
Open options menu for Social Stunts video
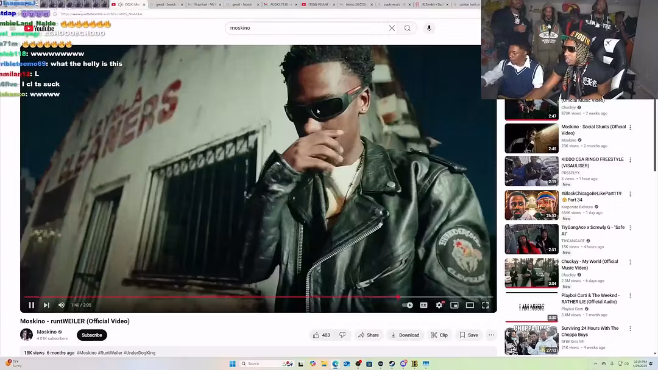pos(630,127)
